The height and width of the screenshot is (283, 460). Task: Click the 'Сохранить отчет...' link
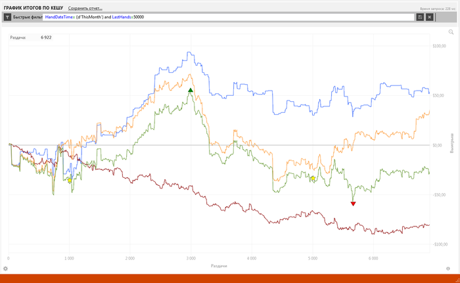click(x=85, y=7)
